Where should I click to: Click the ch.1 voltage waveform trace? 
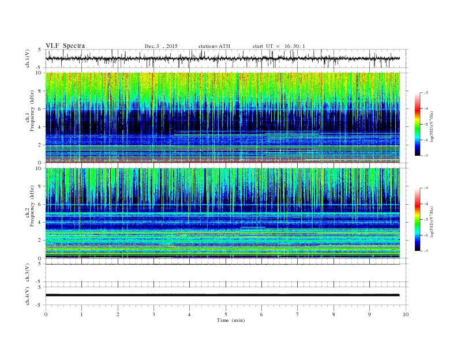pos(222,58)
